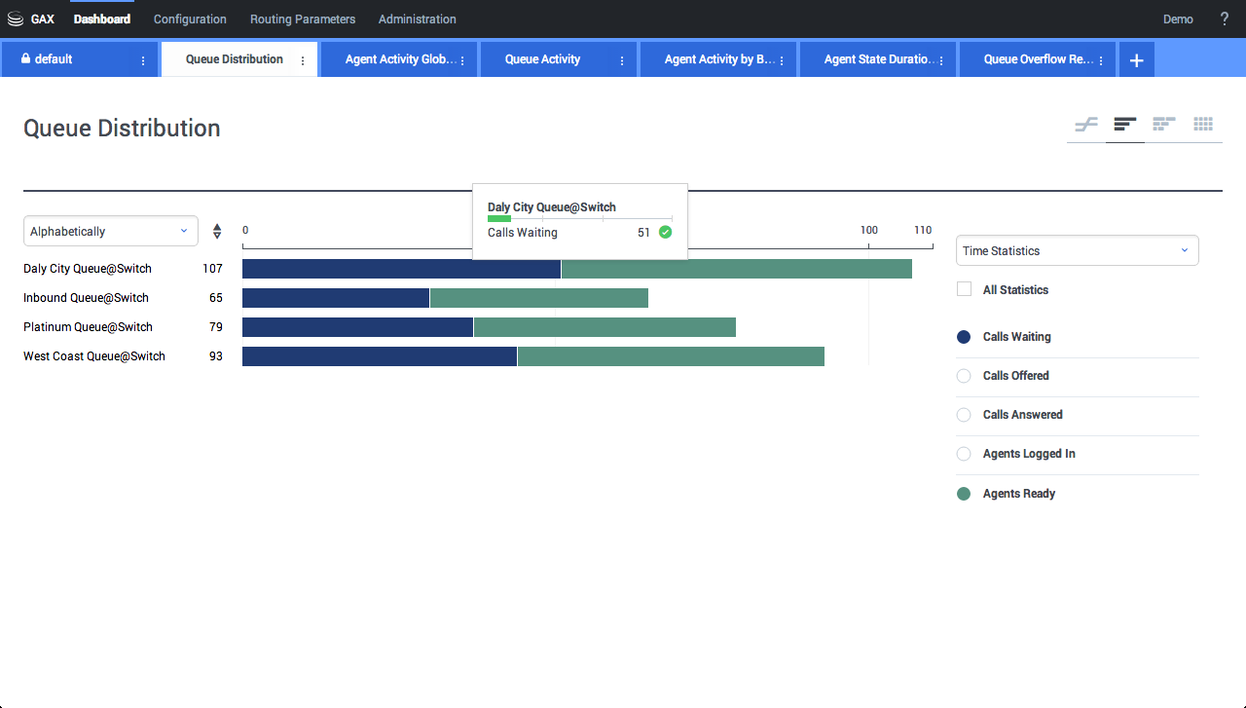This screenshot has height=708, width=1246.
Task: Open the Alphabetically sort dropdown
Action: pyautogui.click(x=110, y=232)
